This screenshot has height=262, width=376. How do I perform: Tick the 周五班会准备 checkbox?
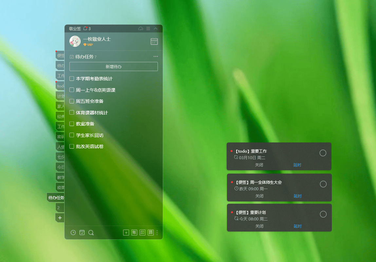pyautogui.click(x=71, y=101)
